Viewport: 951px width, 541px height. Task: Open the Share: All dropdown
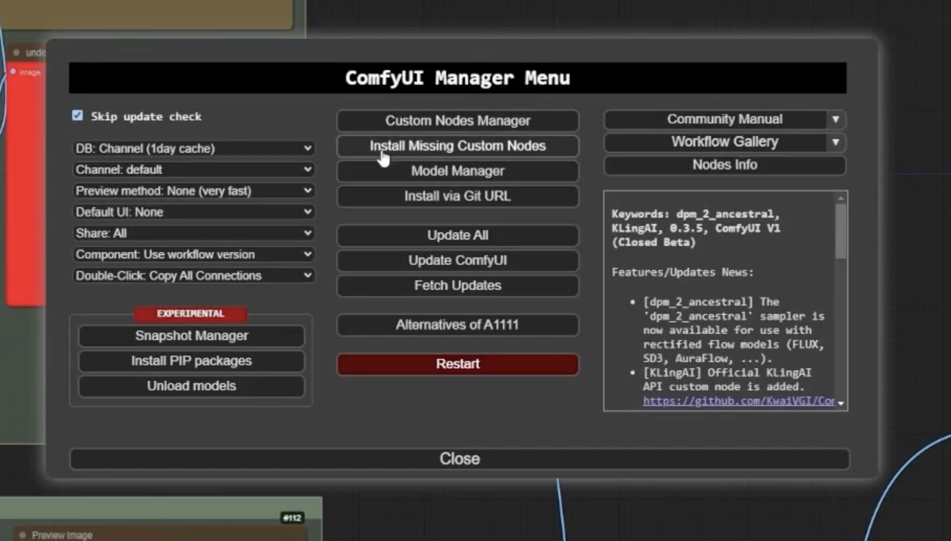193,233
